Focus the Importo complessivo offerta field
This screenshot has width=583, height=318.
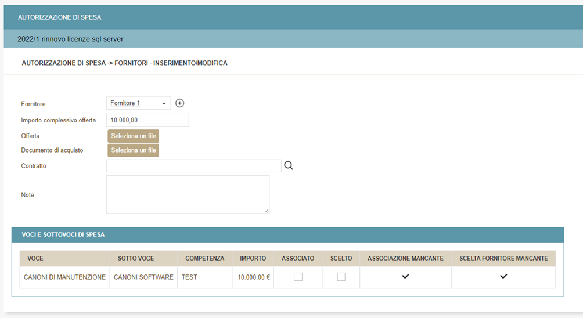tap(147, 120)
